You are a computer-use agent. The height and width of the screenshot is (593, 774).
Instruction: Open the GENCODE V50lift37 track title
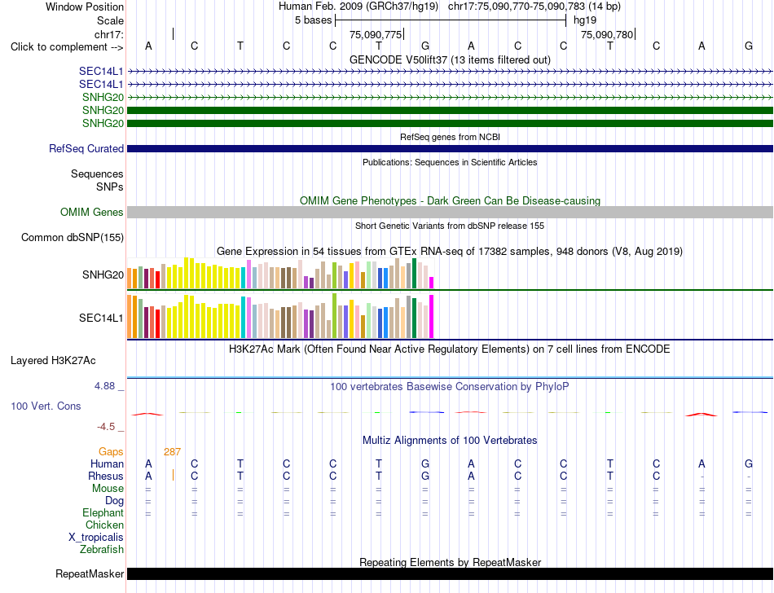coord(450,59)
